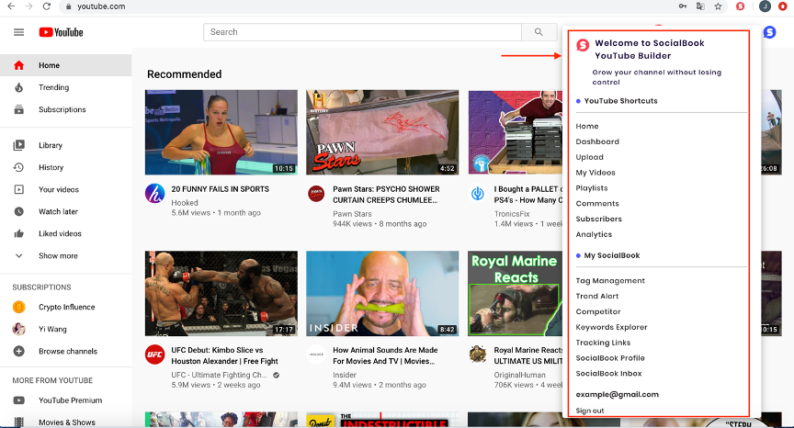Open Pawn Stars shower curtain thumbnail
794x428 pixels.
click(x=382, y=132)
